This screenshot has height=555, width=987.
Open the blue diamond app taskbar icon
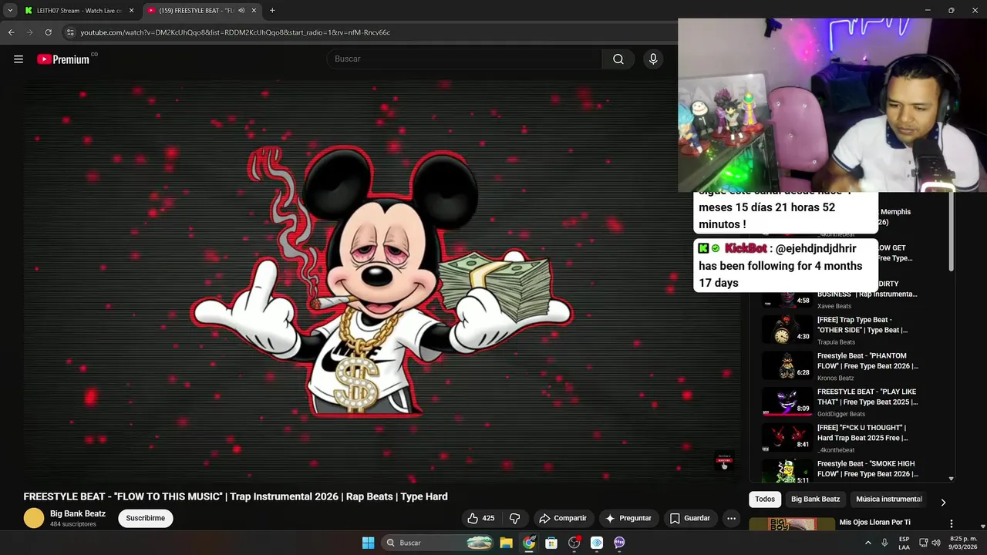coord(597,543)
